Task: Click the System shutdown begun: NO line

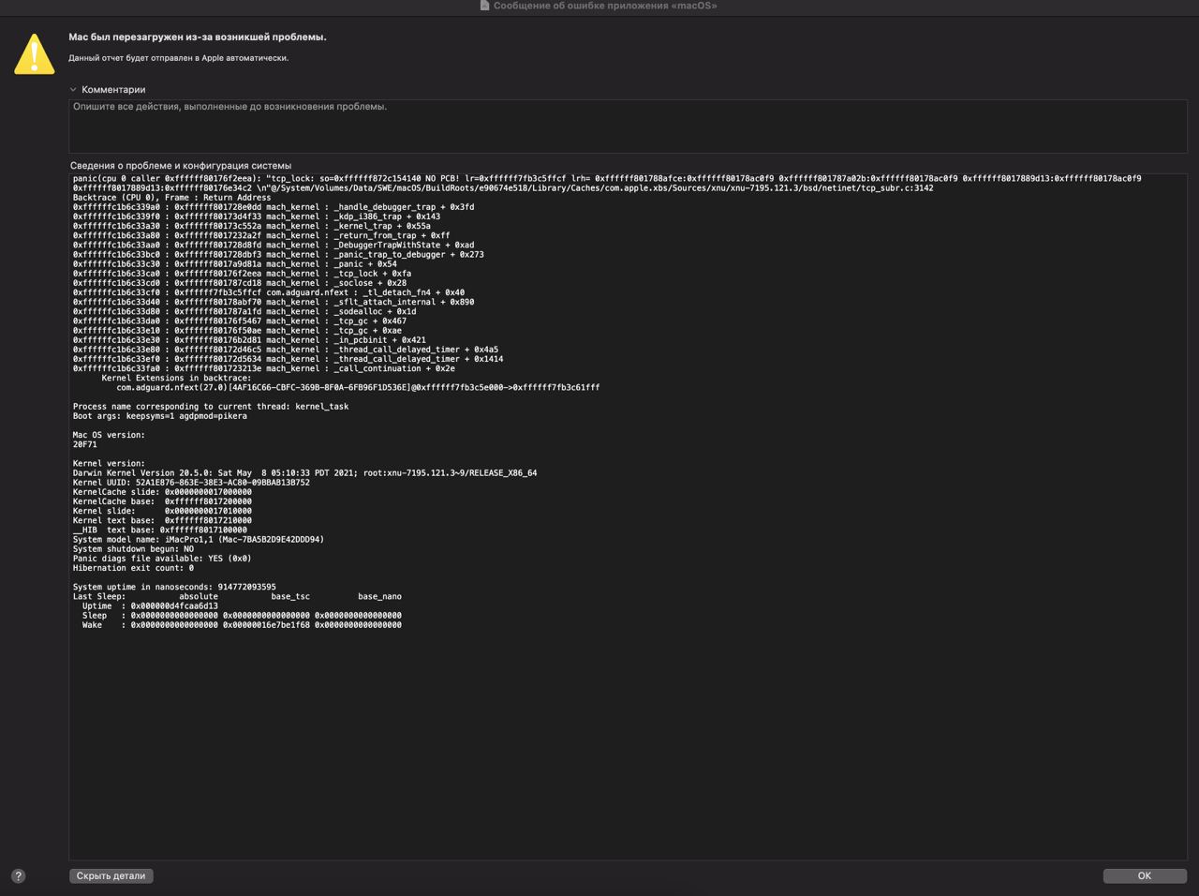Action: (x=133, y=549)
